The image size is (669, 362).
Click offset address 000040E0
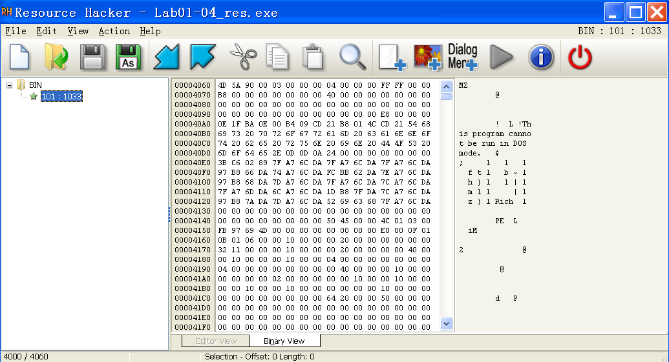click(193, 163)
